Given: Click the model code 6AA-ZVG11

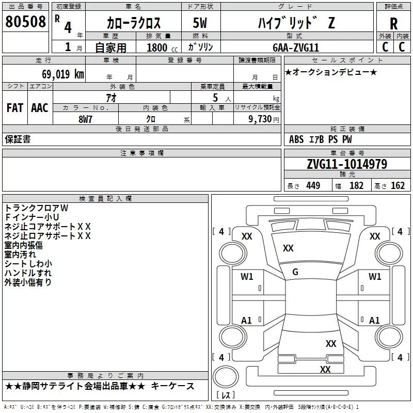Looking at the screenshot, I should point(296,47).
